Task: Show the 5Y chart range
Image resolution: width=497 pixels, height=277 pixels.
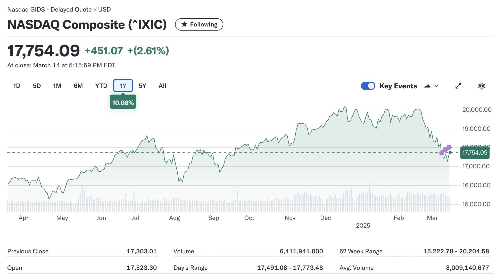Action: point(142,86)
